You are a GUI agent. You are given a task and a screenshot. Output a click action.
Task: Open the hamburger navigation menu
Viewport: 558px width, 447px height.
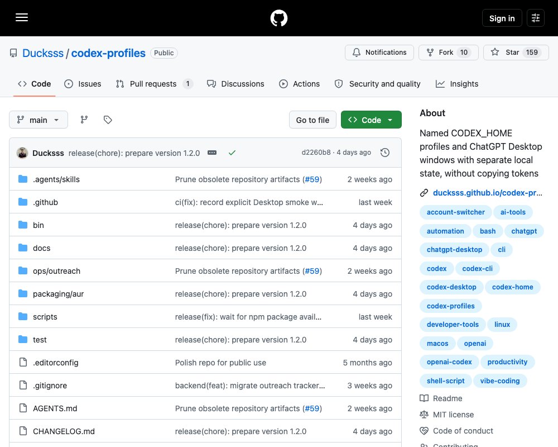[x=22, y=17]
